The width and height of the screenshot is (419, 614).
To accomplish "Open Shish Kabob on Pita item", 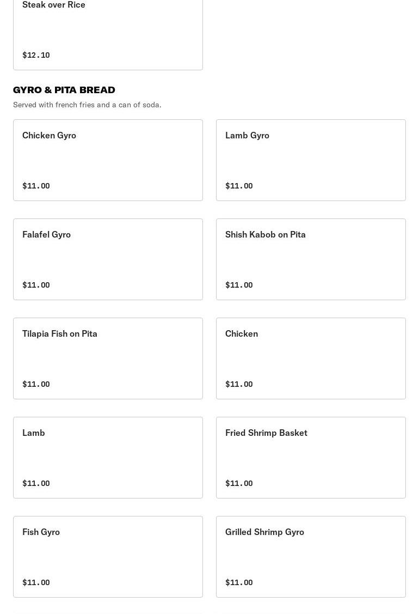I will tap(311, 259).
